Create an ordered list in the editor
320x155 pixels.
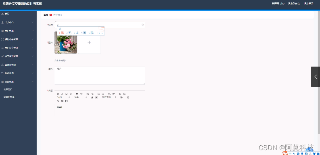[98, 94]
